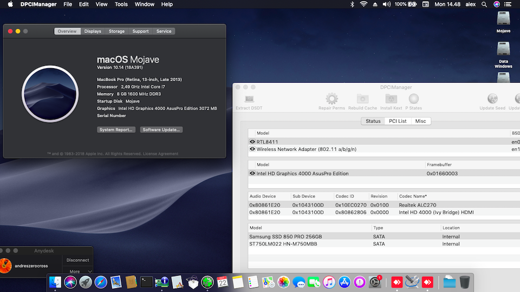520x292 pixels.
Task: Open the Install Kext tool
Action: [x=391, y=99]
